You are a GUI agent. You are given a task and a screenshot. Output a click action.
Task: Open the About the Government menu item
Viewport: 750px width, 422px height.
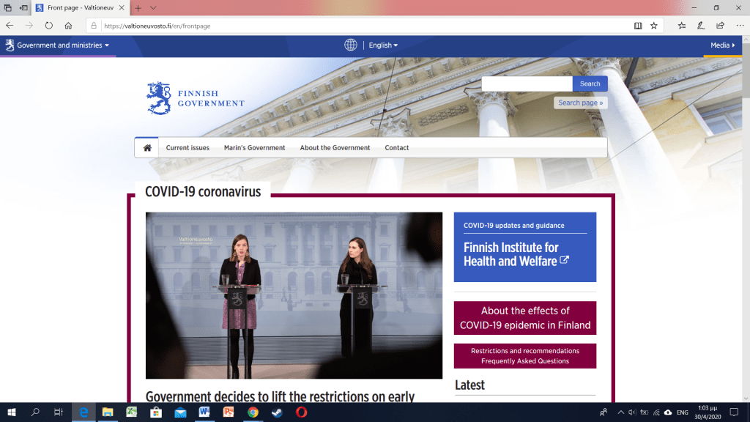335,148
